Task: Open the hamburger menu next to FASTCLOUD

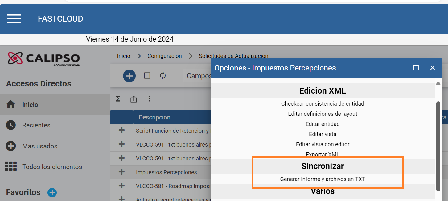Action: [14, 19]
